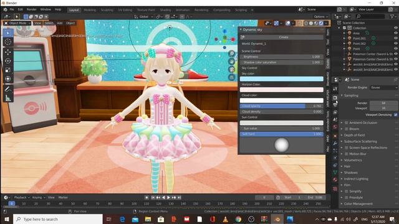Open the Tool properties tab icon
The width and height of the screenshot is (399, 224).
(x=335, y=88)
